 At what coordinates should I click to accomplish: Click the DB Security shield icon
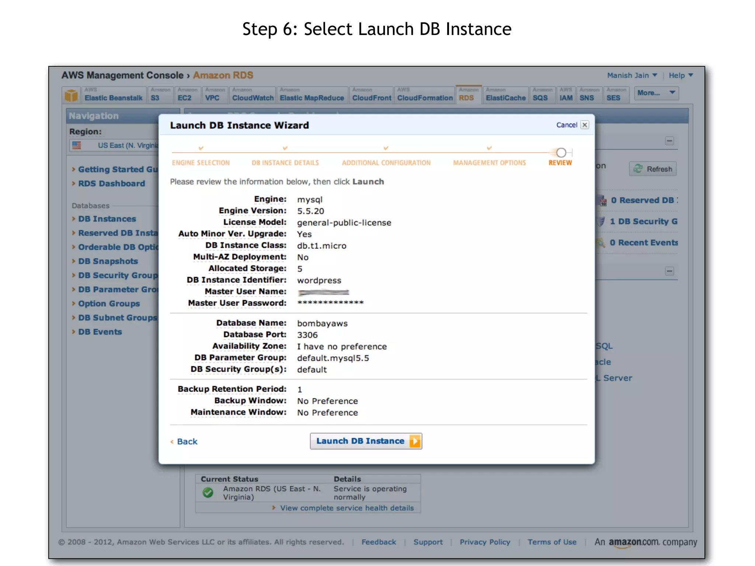point(601,221)
